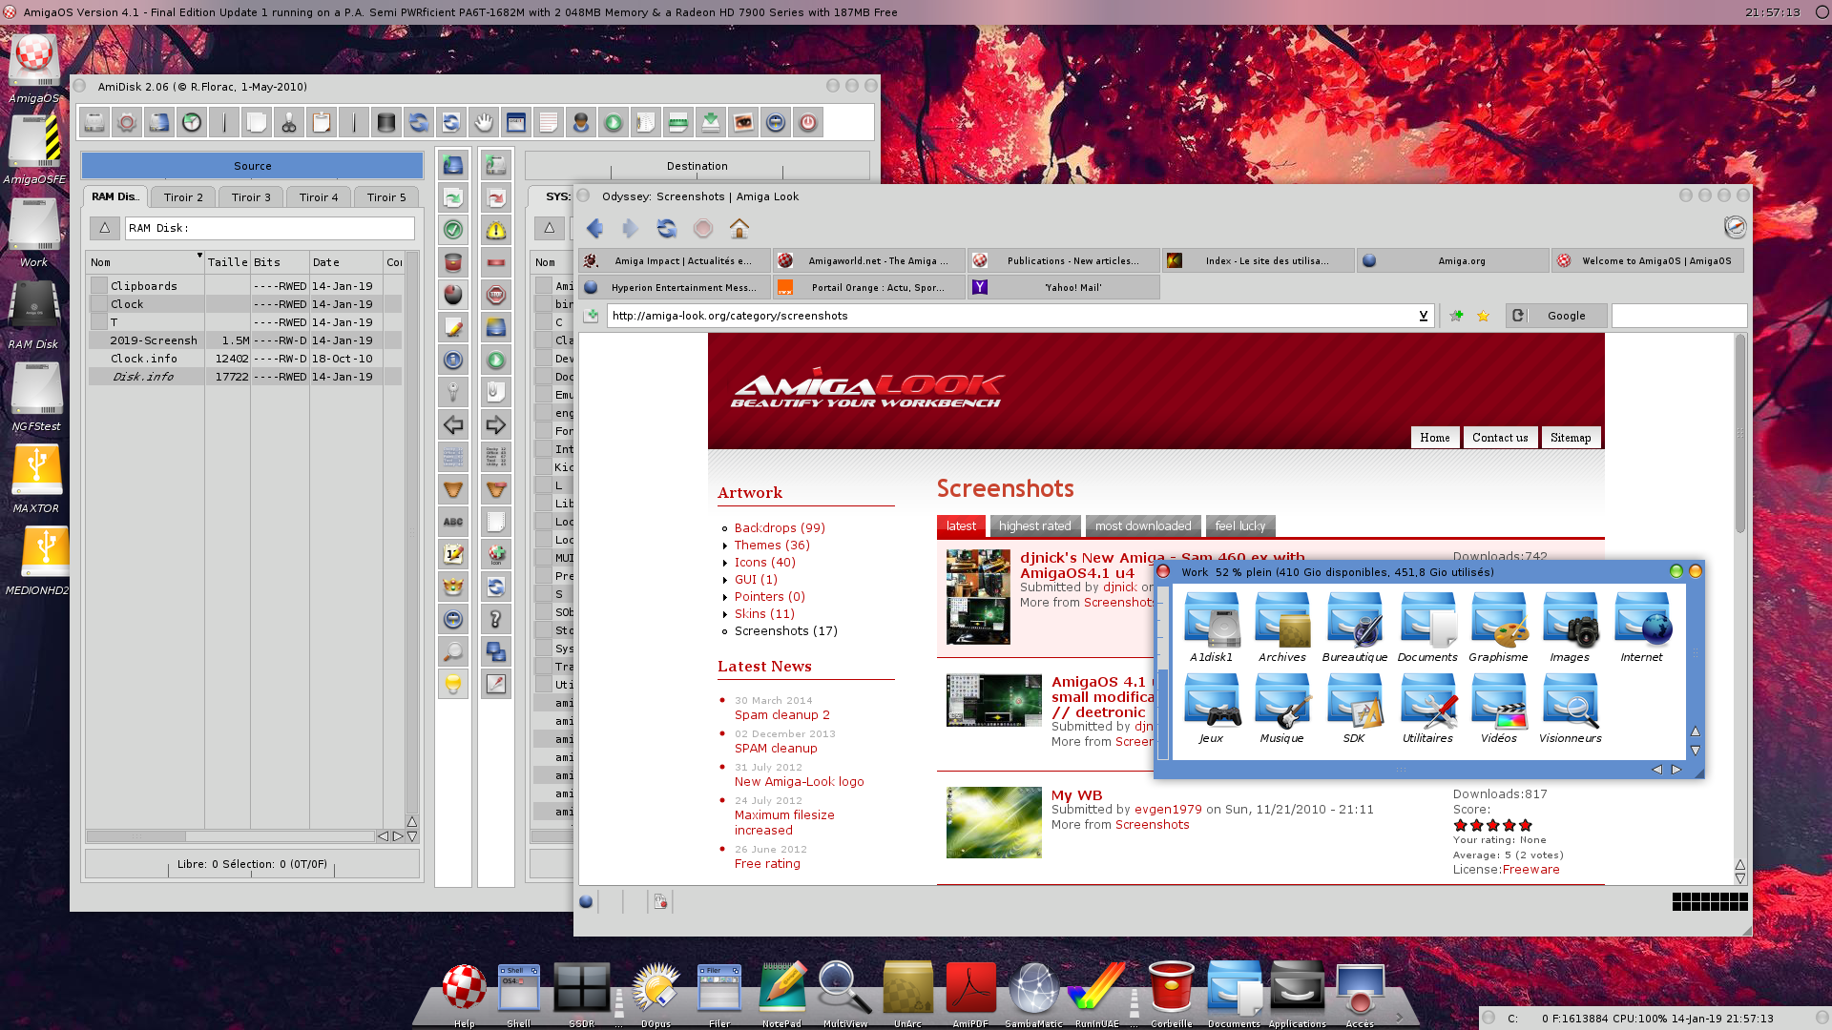The height and width of the screenshot is (1030, 1832).
Task: Expand the Themes (36) category arrow
Action: pos(724,546)
